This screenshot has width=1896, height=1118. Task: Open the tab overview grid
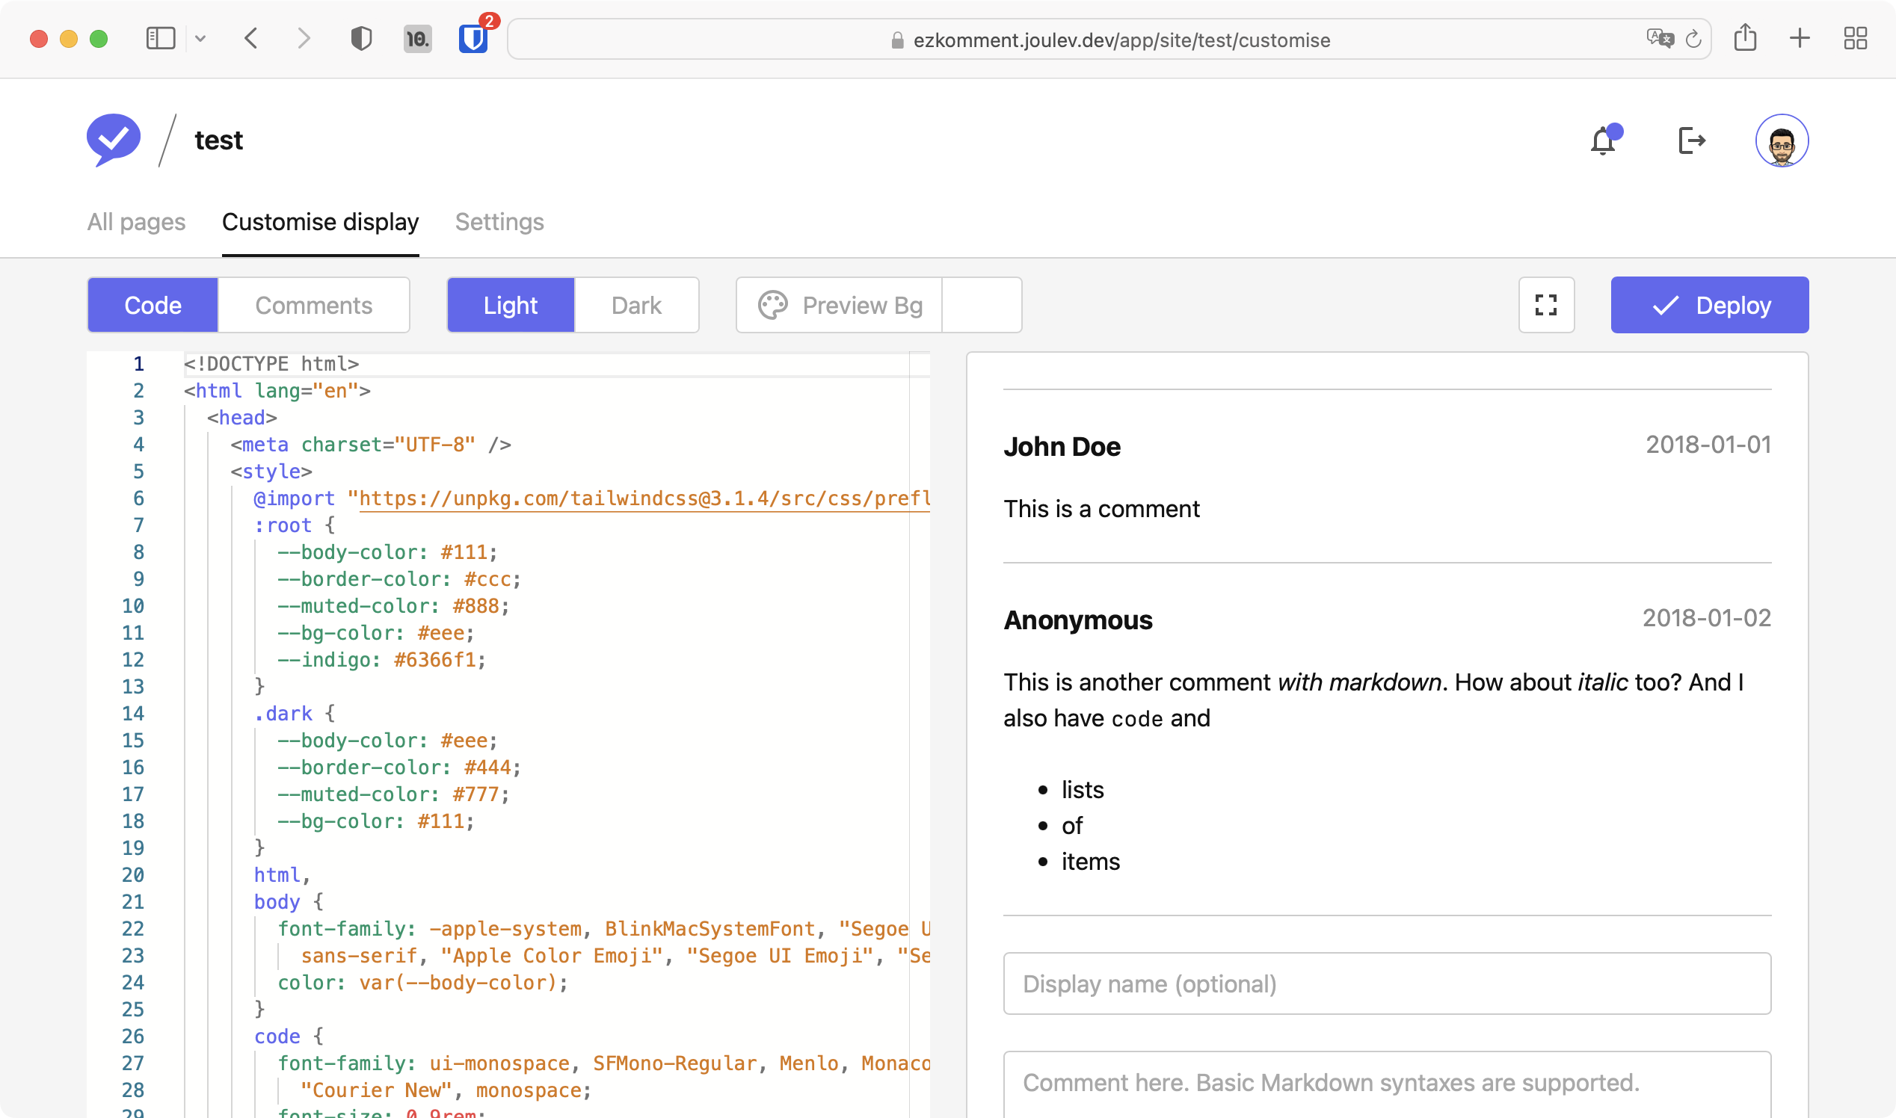click(1856, 37)
